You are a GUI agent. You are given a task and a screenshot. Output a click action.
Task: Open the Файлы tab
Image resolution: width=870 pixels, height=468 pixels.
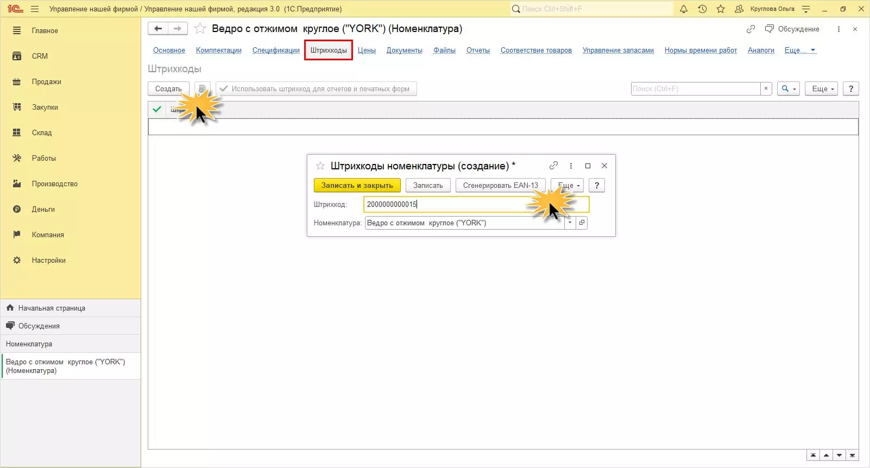[x=444, y=50]
